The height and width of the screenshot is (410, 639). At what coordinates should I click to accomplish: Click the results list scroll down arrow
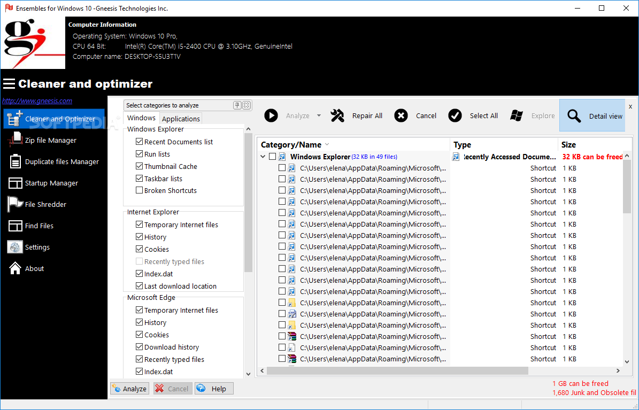[x=627, y=362]
